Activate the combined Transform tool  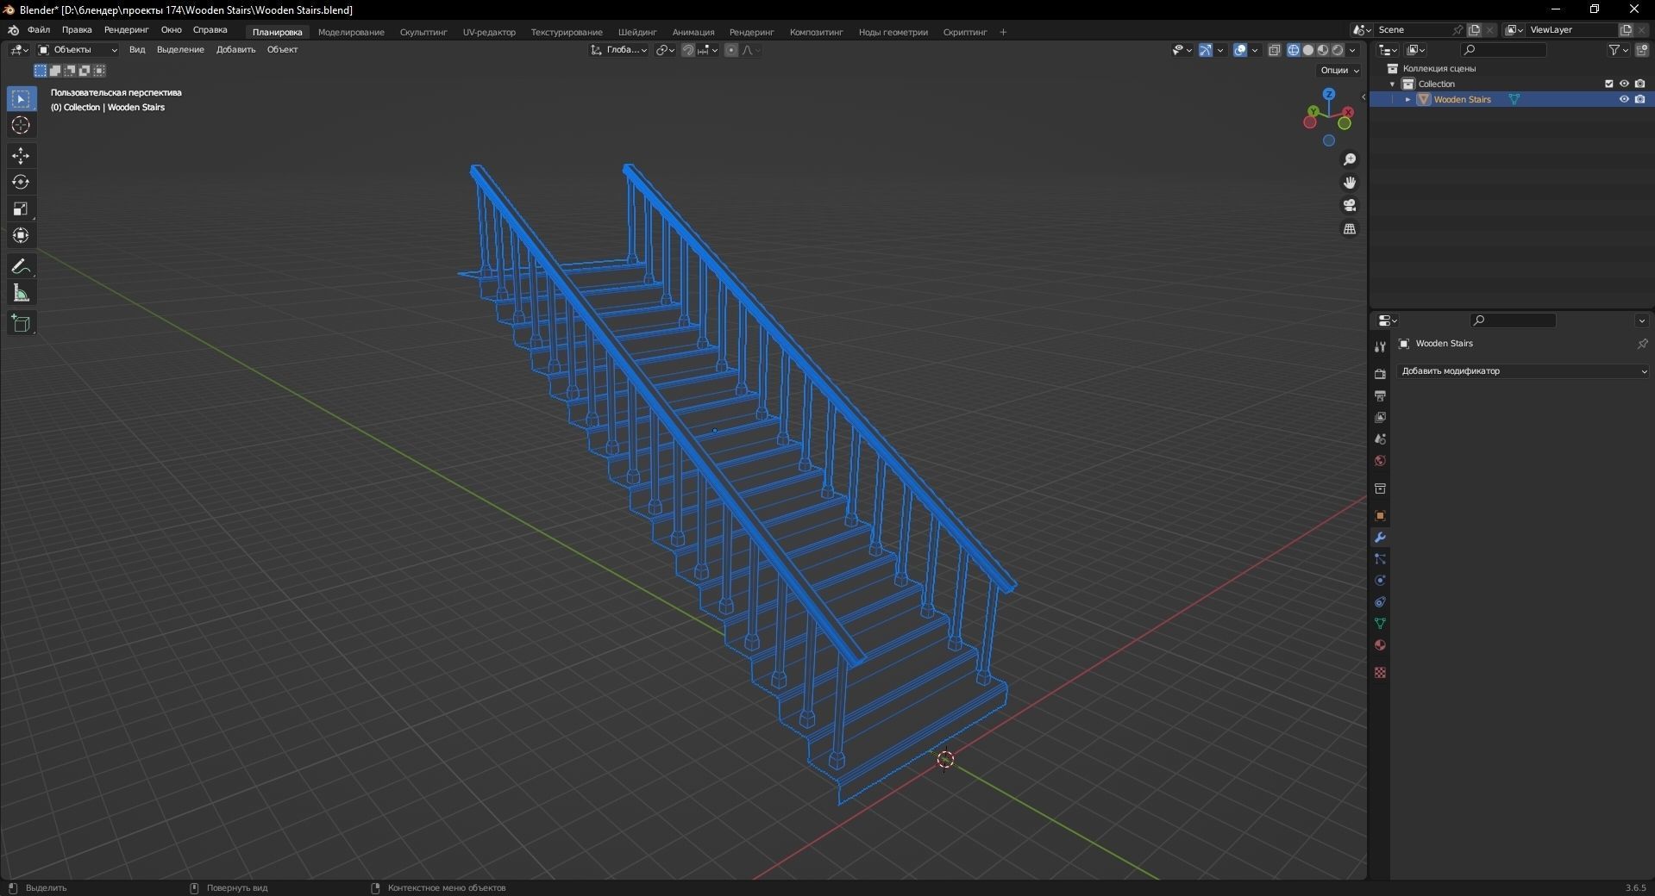coord(21,235)
